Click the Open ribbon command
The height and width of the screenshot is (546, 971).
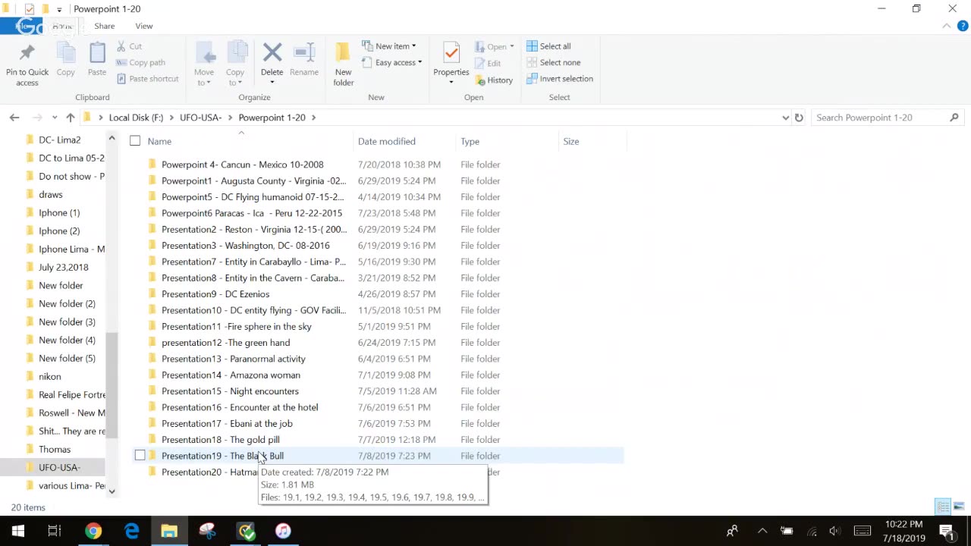click(x=495, y=46)
